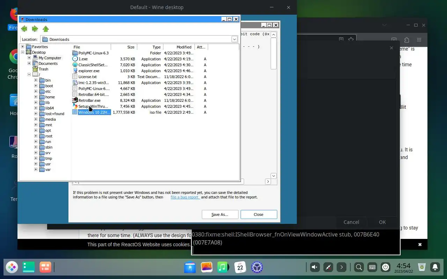
Task: Select the PollyMC-Linux-6.3 folder icon
Action: coord(75,53)
